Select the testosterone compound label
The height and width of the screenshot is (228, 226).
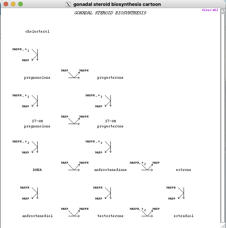coord(110,216)
